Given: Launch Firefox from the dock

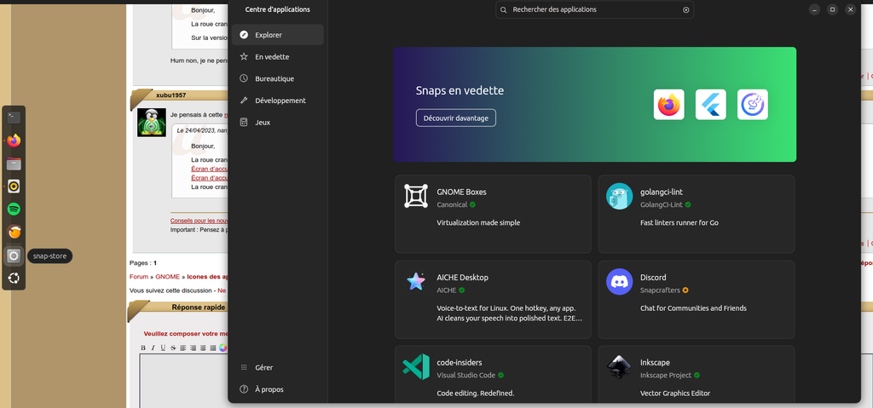Looking at the screenshot, I should [x=14, y=141].
